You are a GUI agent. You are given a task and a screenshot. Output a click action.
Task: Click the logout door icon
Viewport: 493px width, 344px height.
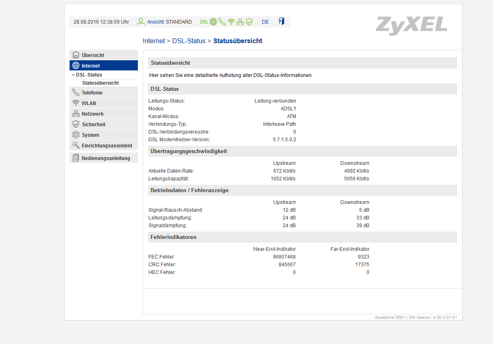click(281, 21)
